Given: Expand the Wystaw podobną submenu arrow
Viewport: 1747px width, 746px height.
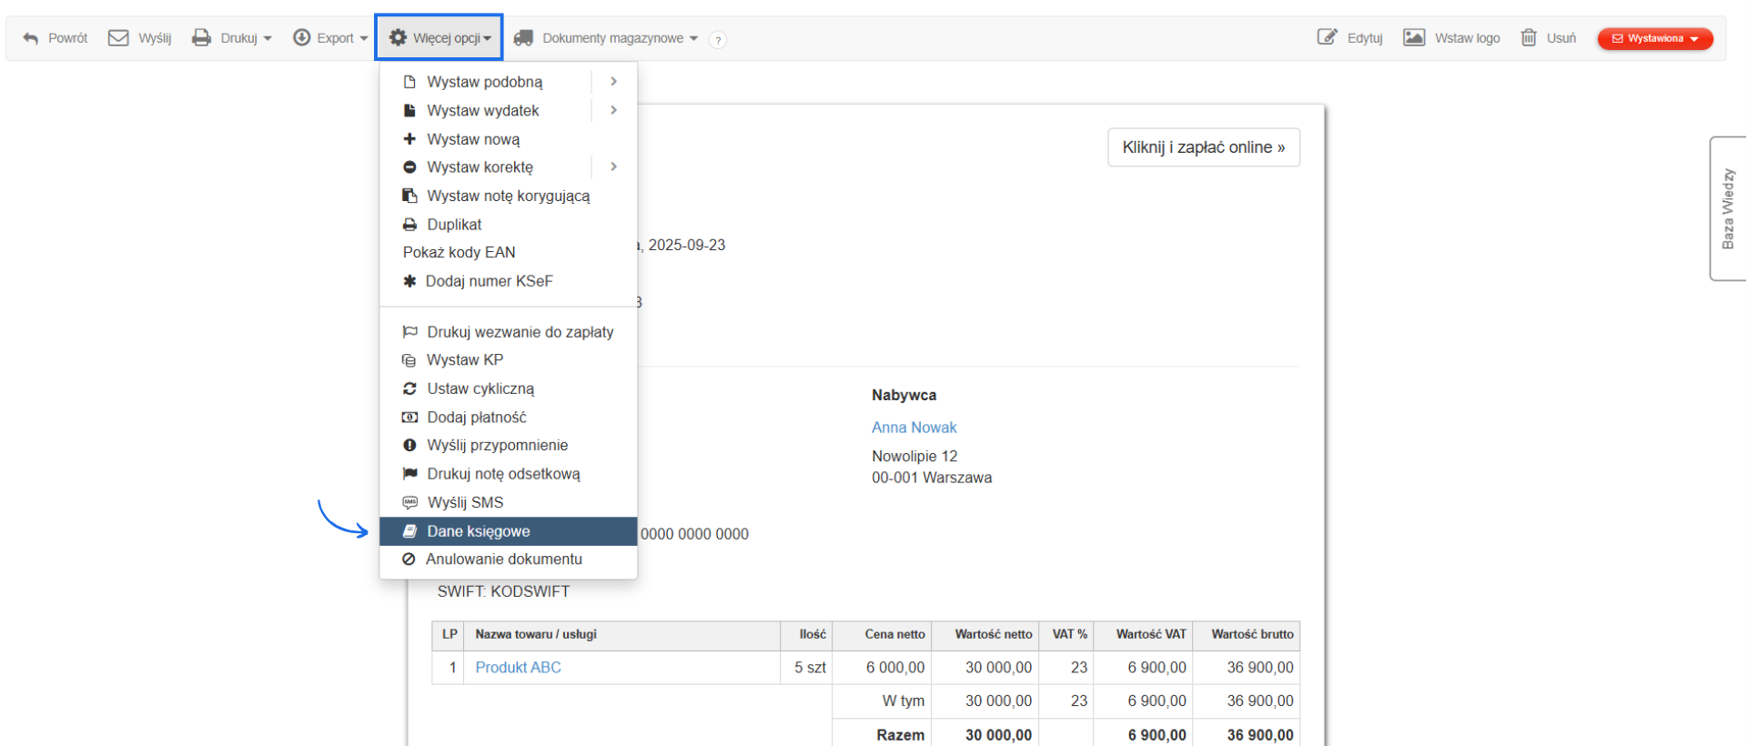Looking at the screenshot, I should (x=614, y=82).
